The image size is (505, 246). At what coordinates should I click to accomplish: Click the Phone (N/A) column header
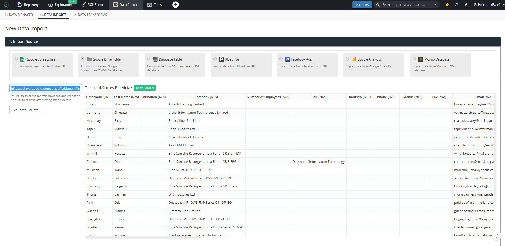[x=386, y=97]
